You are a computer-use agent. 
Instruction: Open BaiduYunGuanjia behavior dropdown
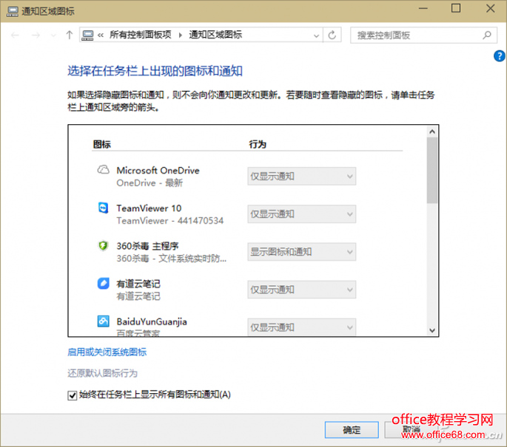pos(302,327)
